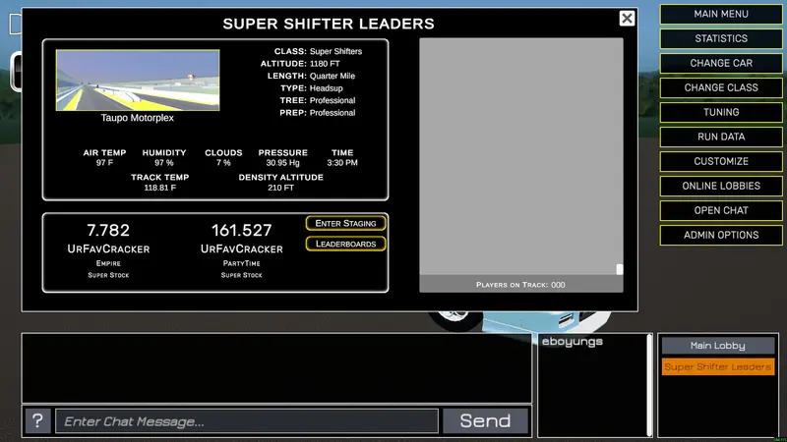Click the Enter Chat Message field
The height and width of the screenshot is (442, 787).
coord(247,421)
